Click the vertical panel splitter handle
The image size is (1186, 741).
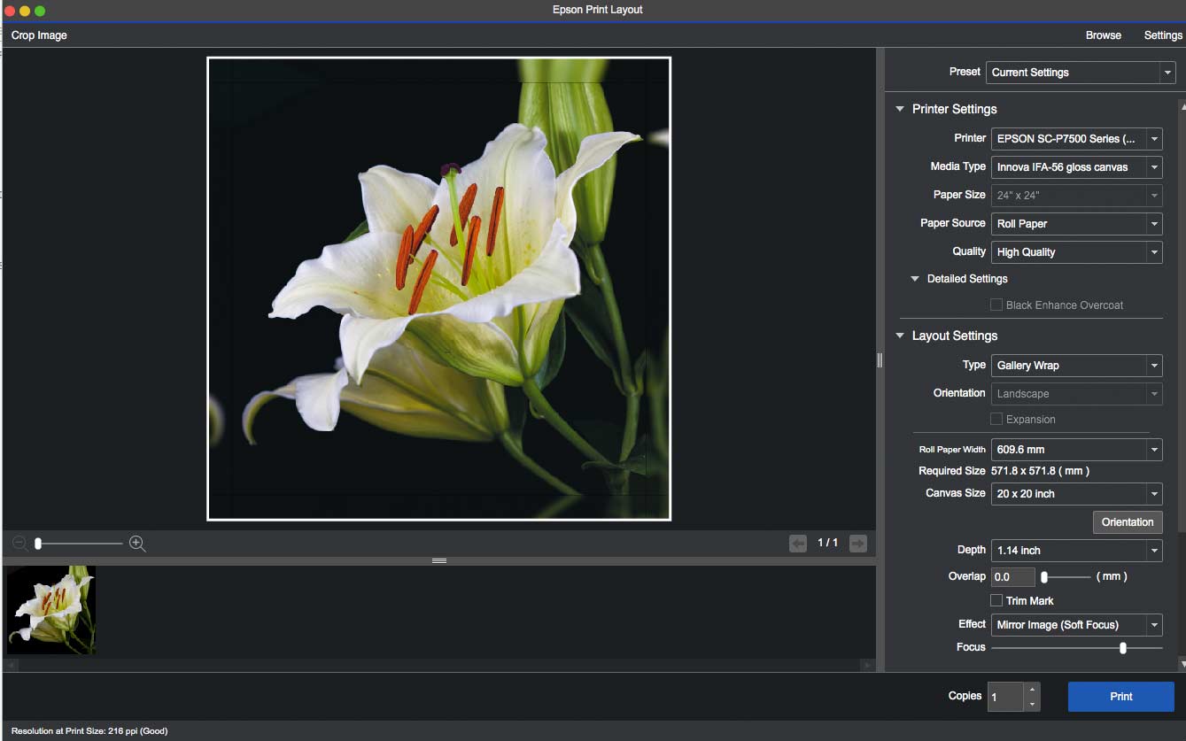point(880,359)
